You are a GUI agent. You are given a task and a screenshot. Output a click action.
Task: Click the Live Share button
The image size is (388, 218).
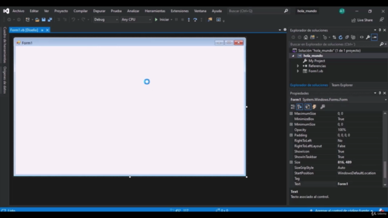(x=363, y=20)
